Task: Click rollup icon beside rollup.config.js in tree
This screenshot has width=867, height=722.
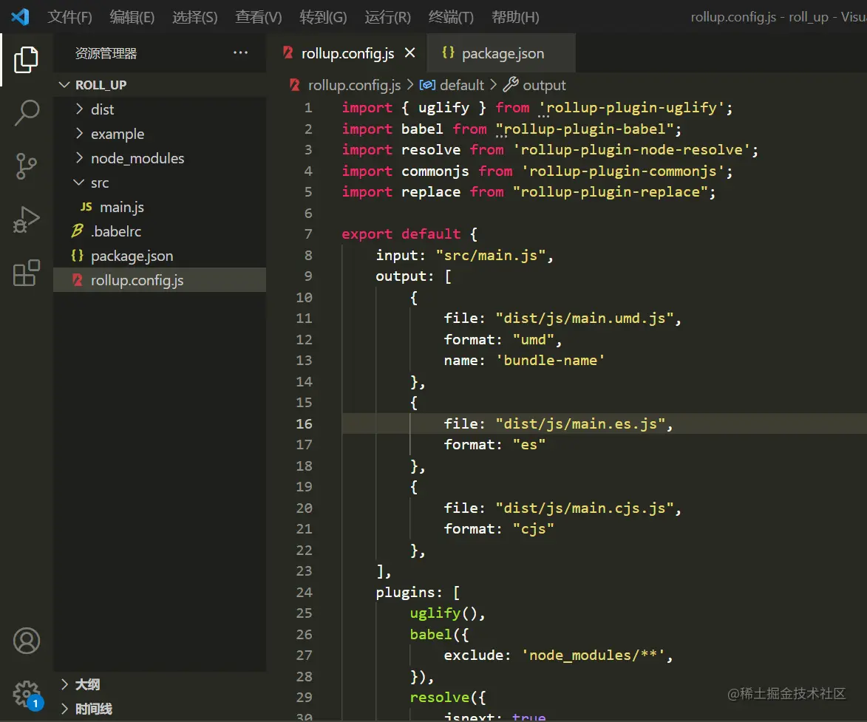Action: tap(78, 280)
